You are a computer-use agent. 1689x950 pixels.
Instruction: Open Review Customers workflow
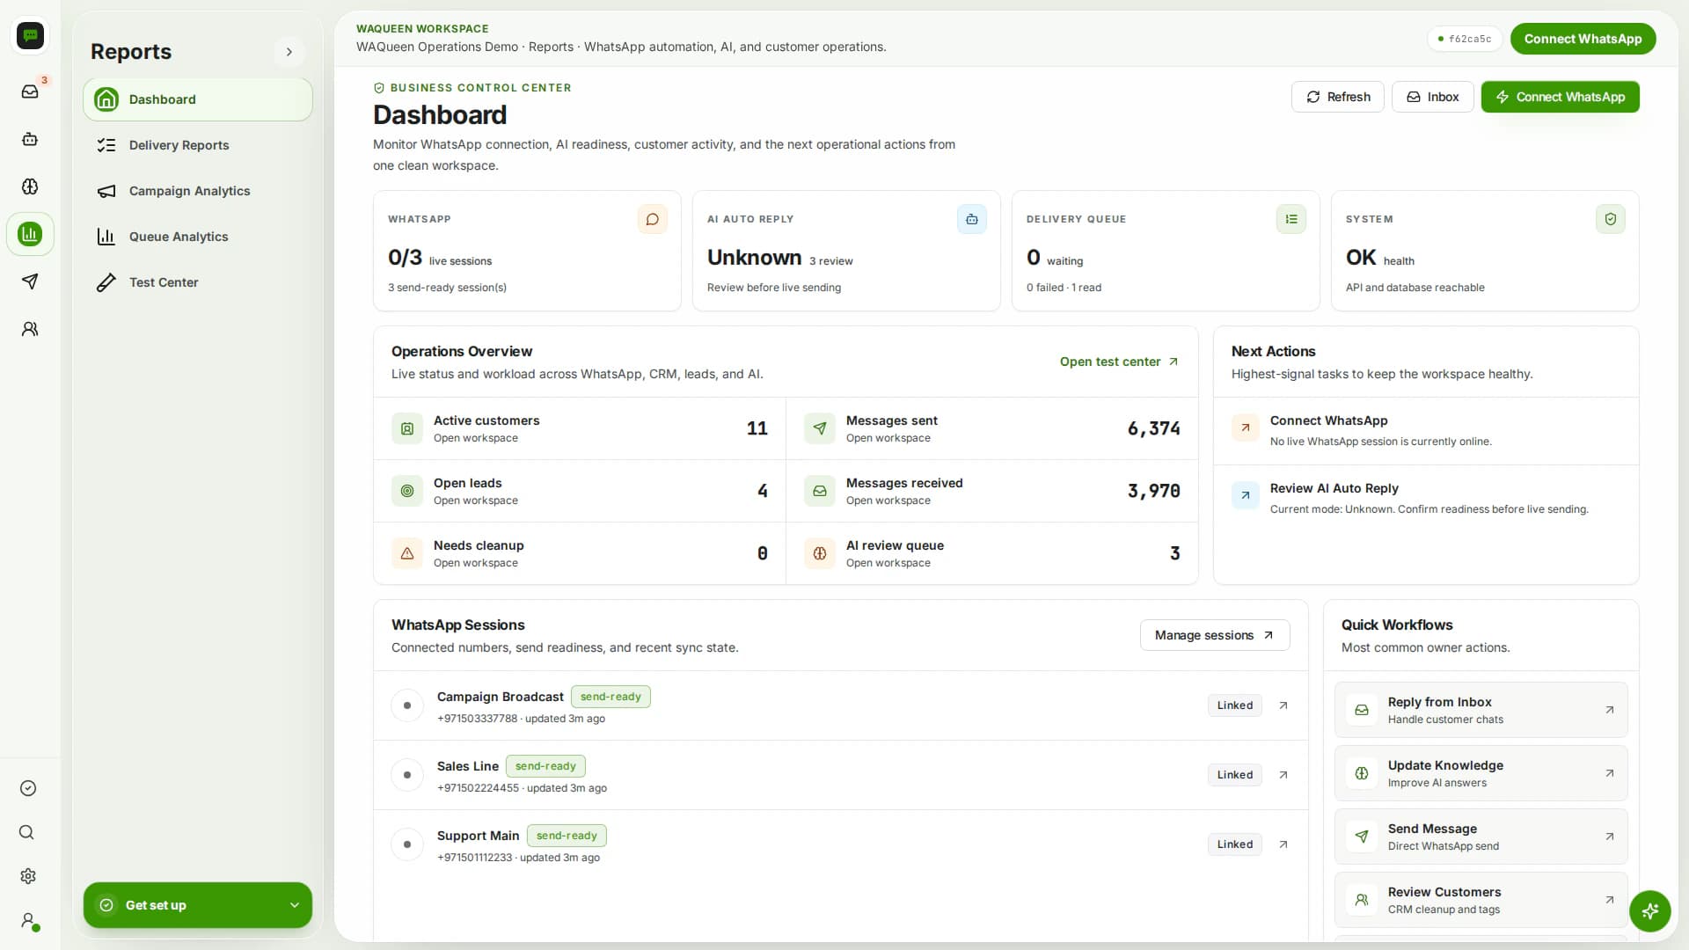(x=1481, y=900)
